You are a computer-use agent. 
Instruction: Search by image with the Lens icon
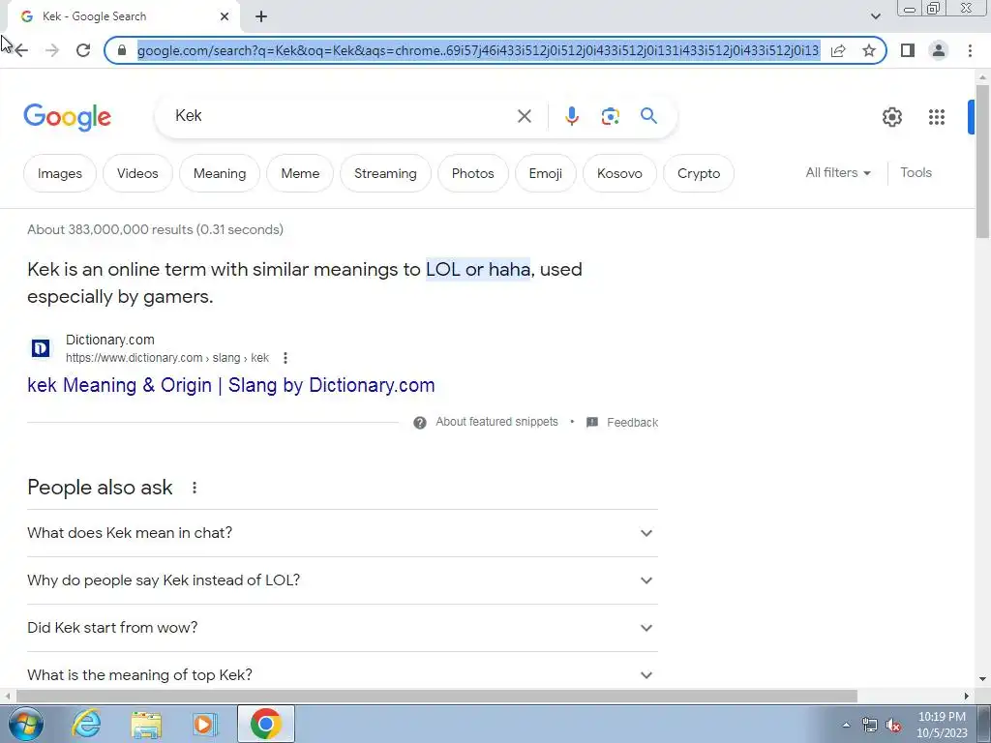tap(610, 116)
